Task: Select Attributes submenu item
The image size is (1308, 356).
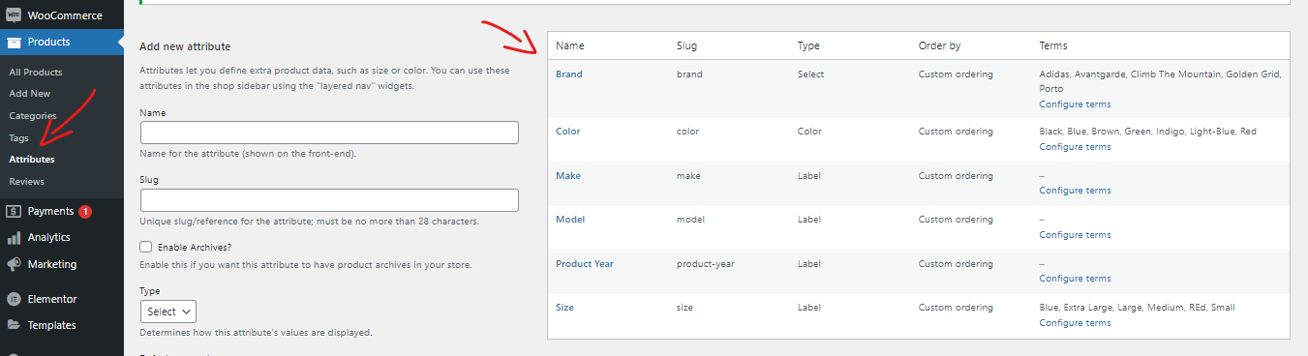Action: 32,160
